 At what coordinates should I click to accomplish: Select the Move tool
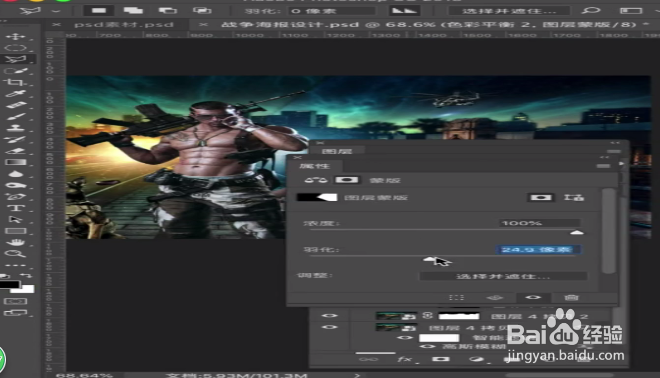15,37
